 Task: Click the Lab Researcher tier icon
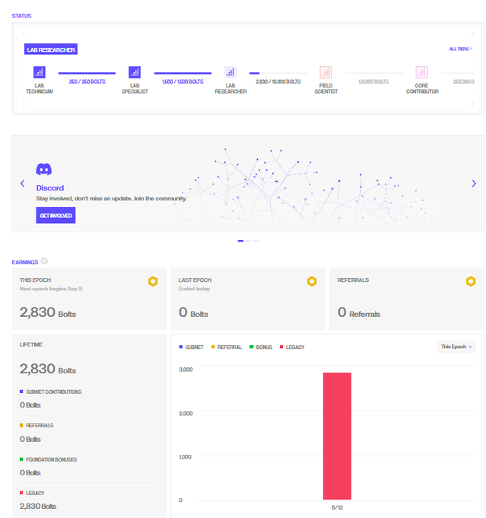coord(230,72)
